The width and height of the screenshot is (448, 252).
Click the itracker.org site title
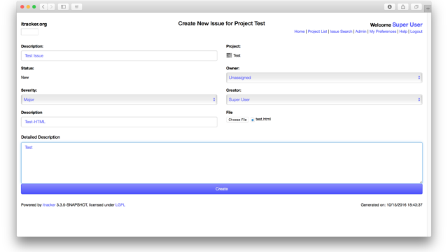coord(34,24)
